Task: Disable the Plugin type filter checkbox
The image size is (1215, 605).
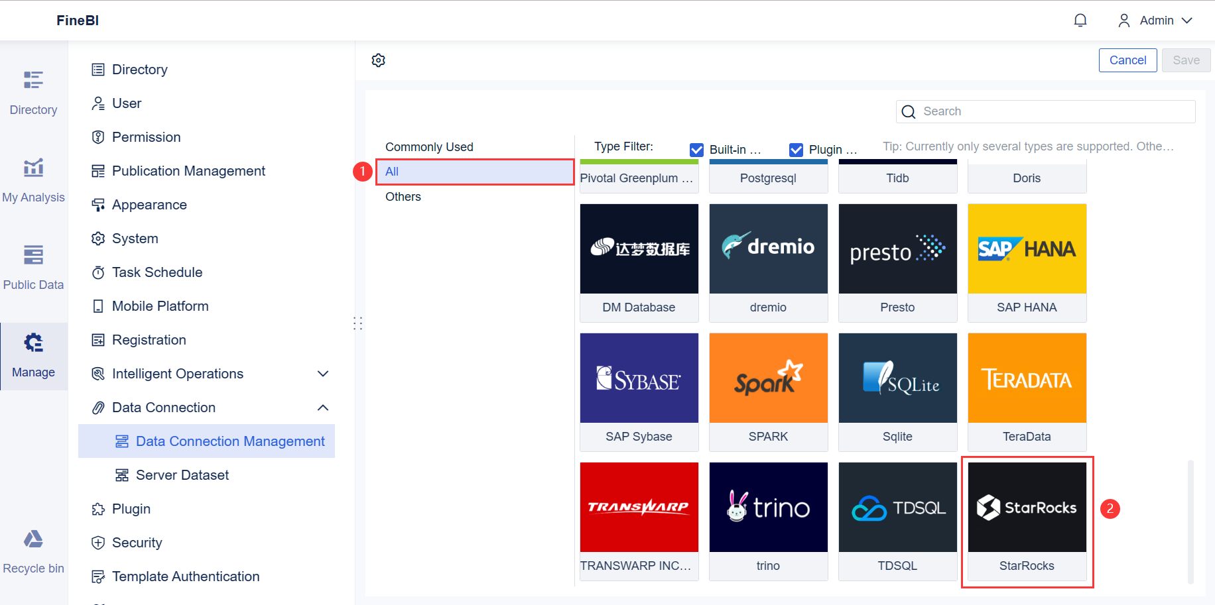Action: [x=796, y=150]
